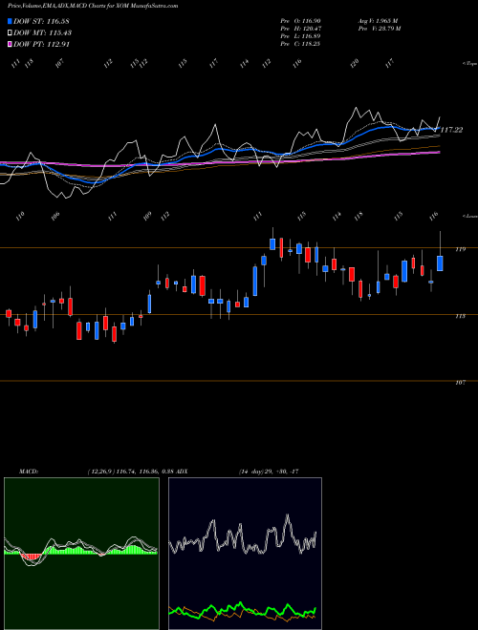Screen dimensions: 478x630
Task: Click the last blue candlestick on the right
Action: (x=440, y=263)
